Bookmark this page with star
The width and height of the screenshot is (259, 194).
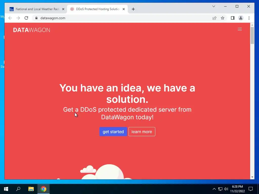(x=223, y=18)
